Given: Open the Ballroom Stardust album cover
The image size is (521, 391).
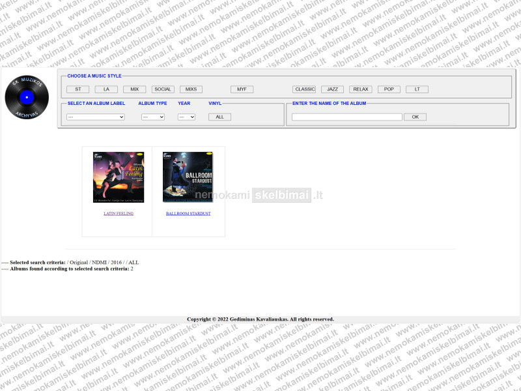Looking at the screenshot, I should point(188,177).
